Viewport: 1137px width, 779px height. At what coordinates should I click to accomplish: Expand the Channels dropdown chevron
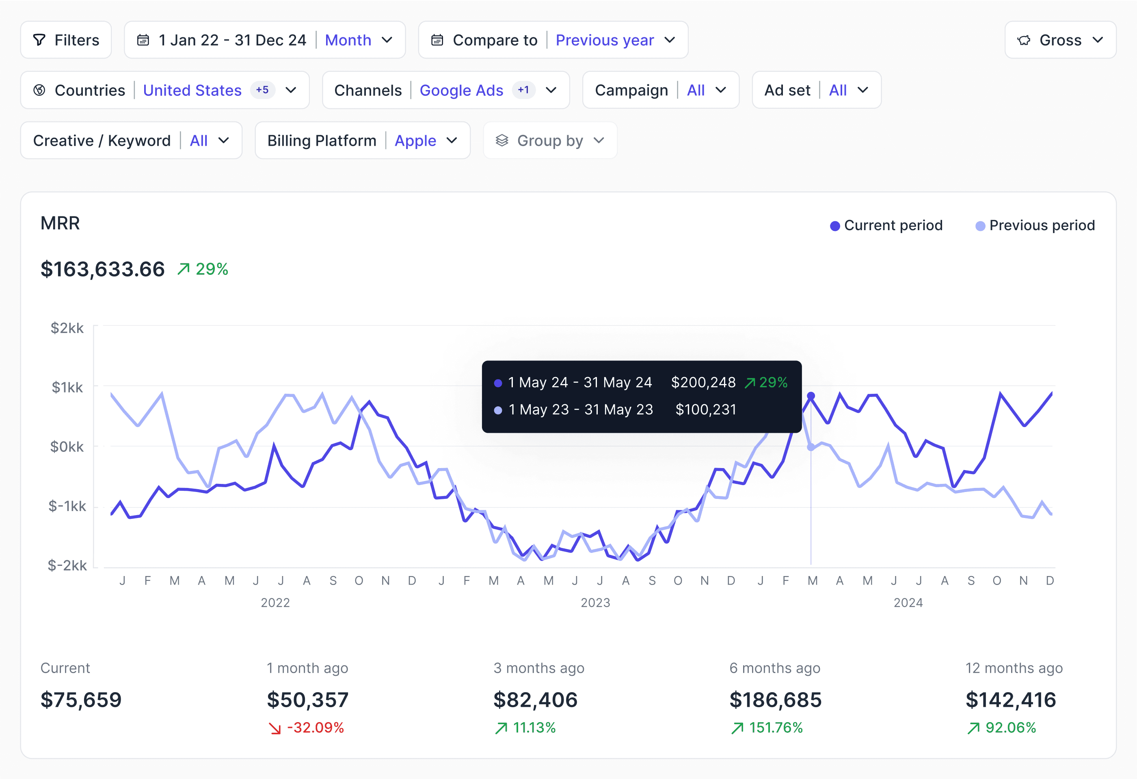click(551, 90)
